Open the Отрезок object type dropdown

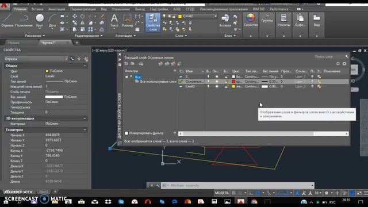click(66, 59)
